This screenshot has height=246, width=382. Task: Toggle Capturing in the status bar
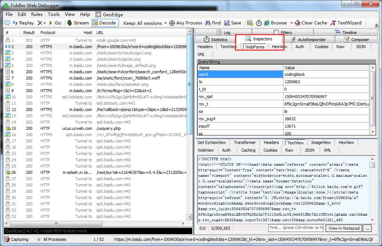pos(16,239)
